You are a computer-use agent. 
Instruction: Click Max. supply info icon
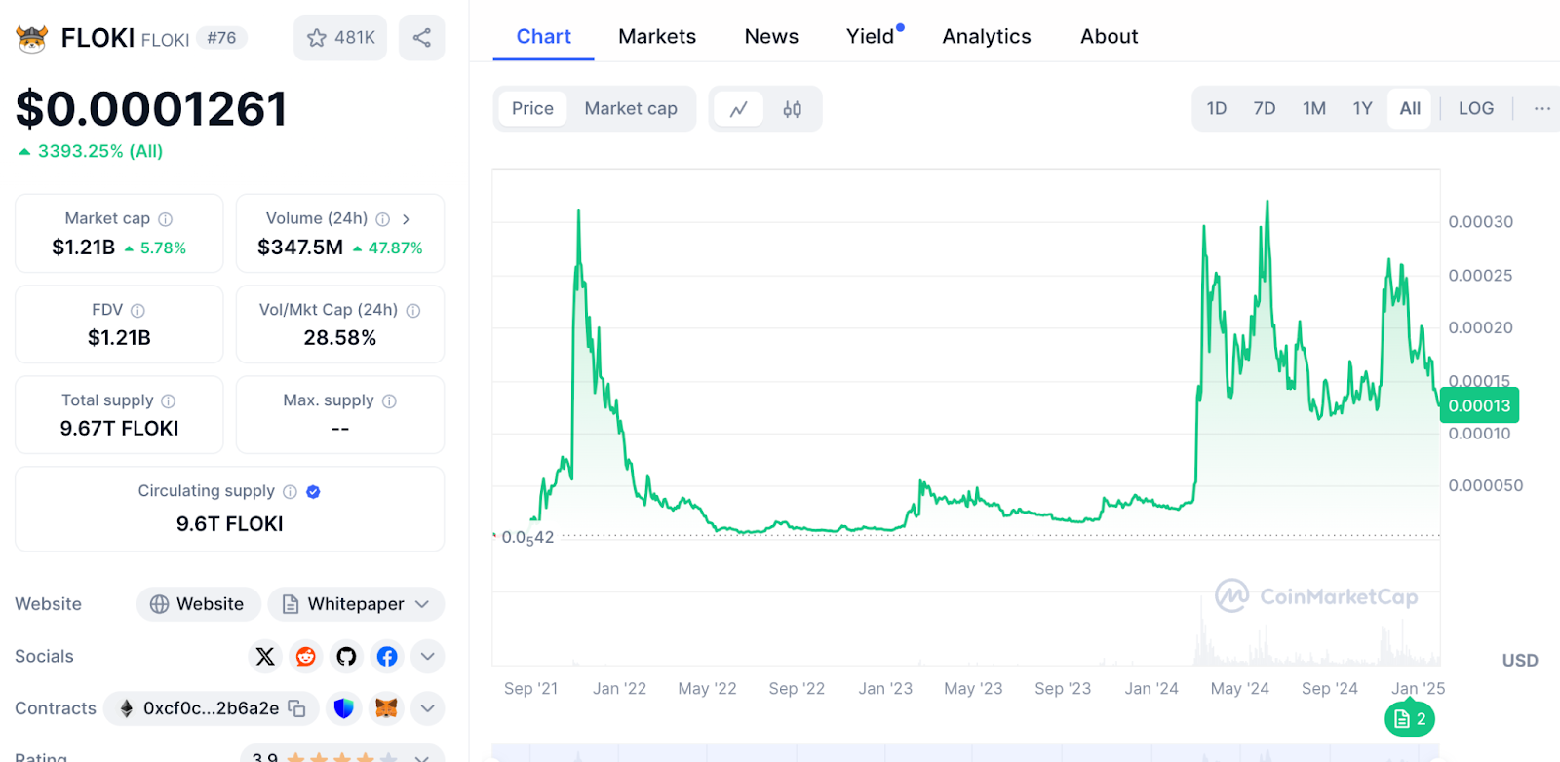pos(389,400)
